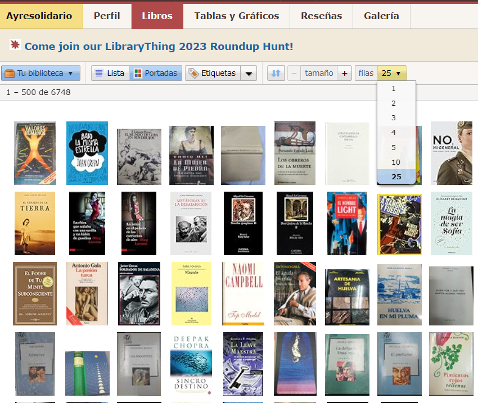
Task: Open La magia de ser Sofía cover
Action: coord(452,223)
